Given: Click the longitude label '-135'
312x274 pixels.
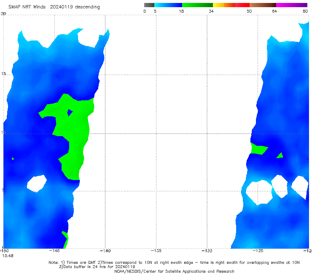Looking at the screenshot, I should (156, 251).
